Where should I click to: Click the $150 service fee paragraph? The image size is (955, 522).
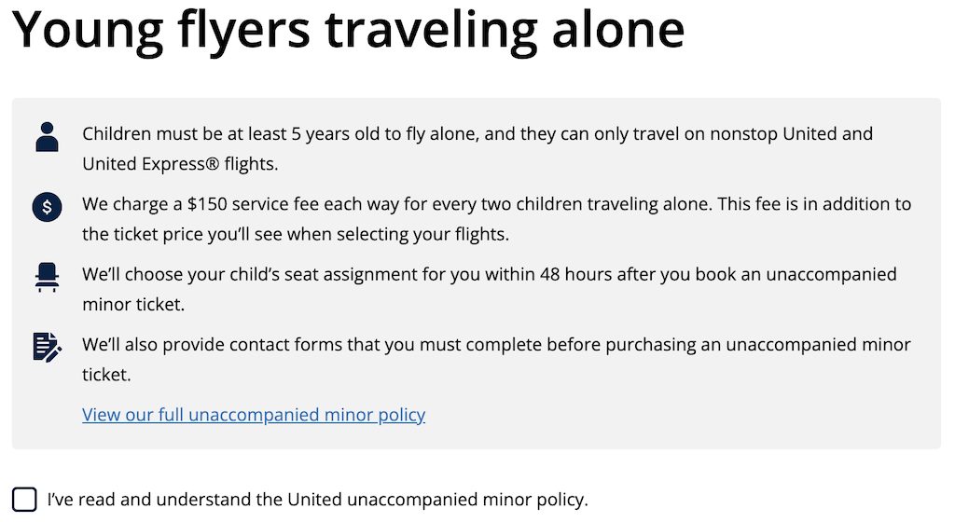(x=496, y=219)
